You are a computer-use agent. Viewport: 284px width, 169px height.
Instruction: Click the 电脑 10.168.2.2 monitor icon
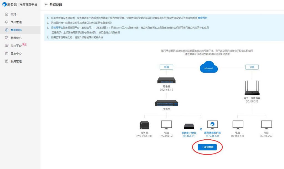[x=238, y=125]
